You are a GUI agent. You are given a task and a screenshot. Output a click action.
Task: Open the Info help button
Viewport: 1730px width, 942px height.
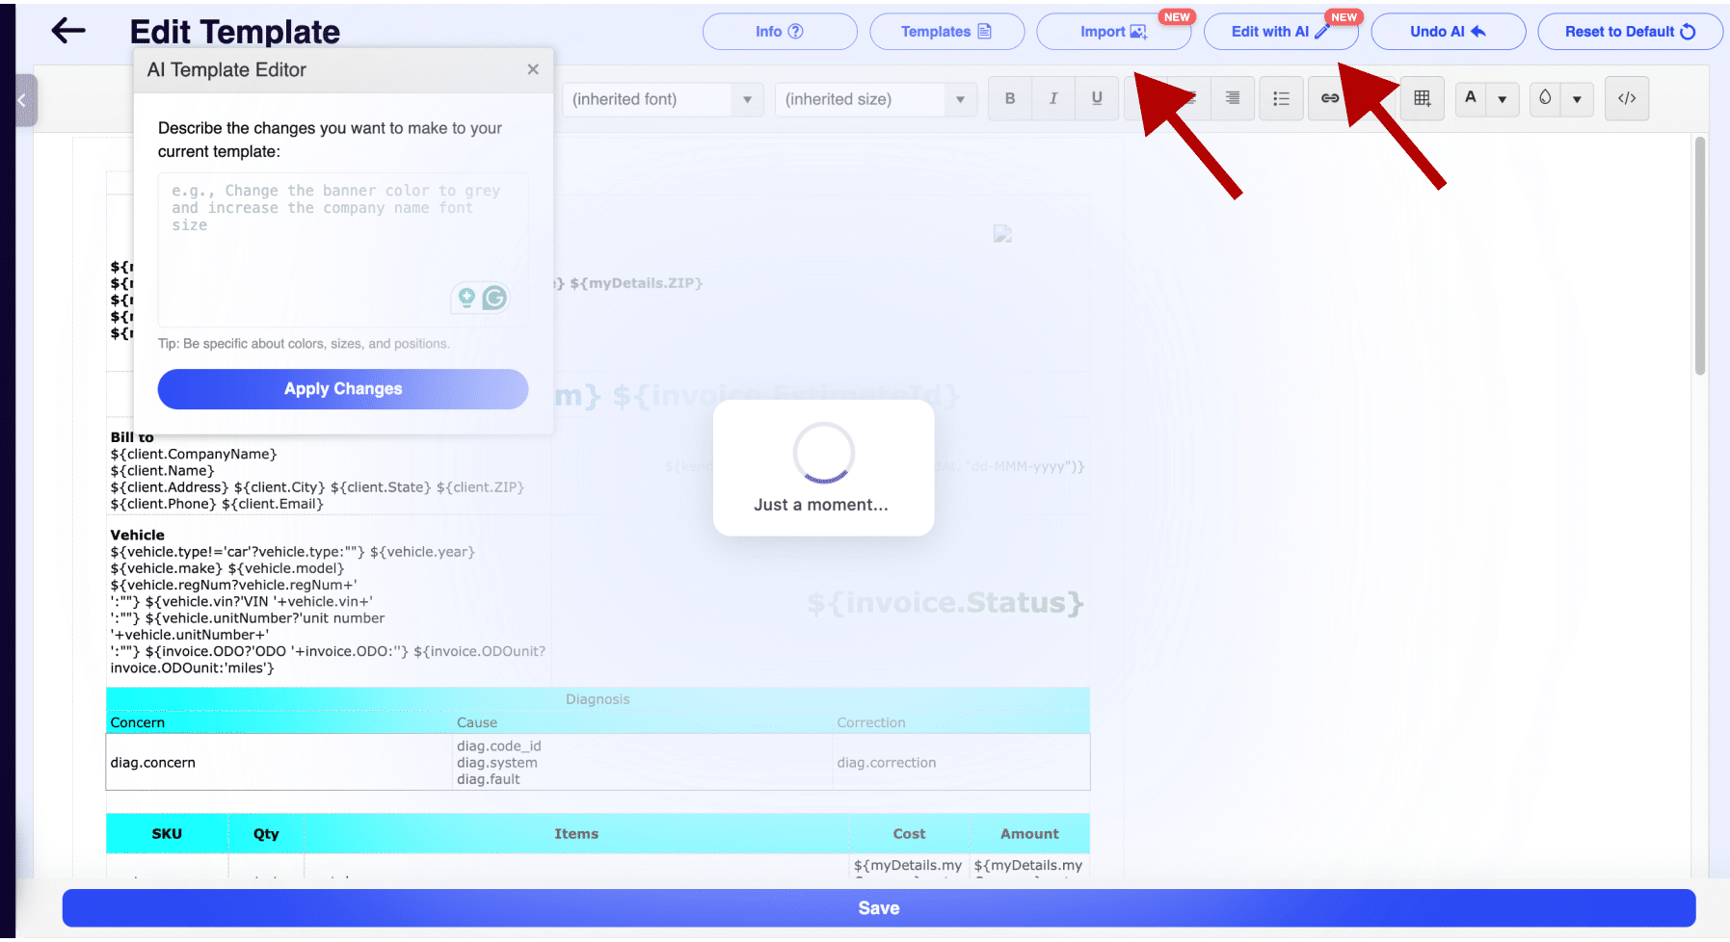780,31
